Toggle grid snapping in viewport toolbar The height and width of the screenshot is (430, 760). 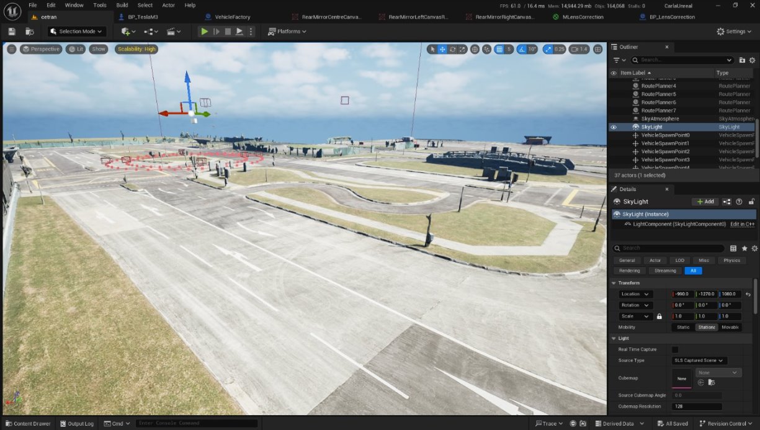pos(499,49)
